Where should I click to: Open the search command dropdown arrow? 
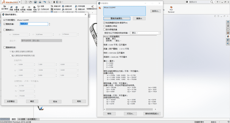point(215,2)
